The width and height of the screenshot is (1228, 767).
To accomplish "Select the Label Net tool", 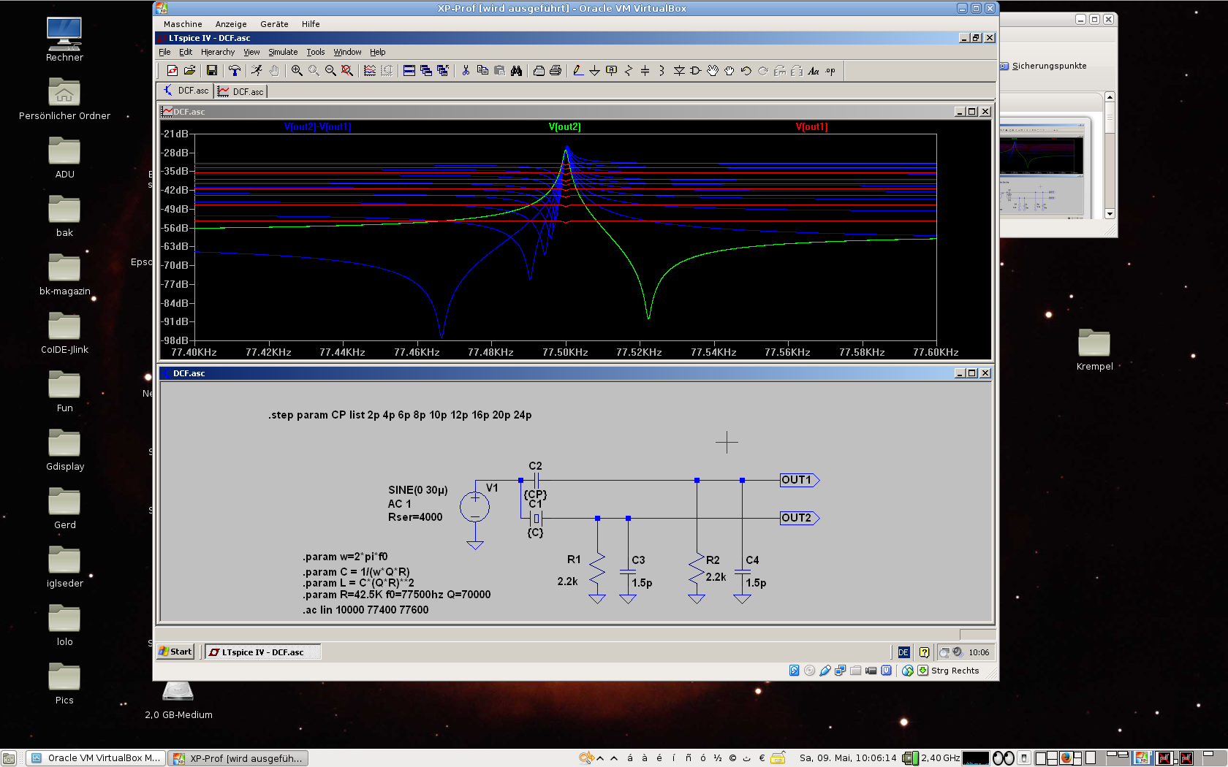I will [x=611, y=71].
